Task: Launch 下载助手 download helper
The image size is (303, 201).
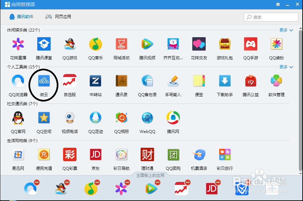Action: [225, 81]
